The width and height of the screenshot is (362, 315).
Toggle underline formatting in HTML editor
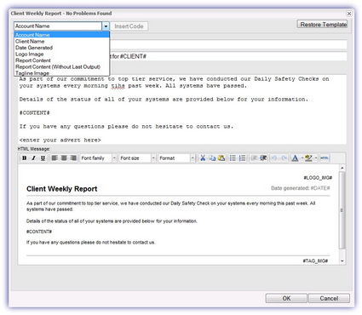(43, 158)
